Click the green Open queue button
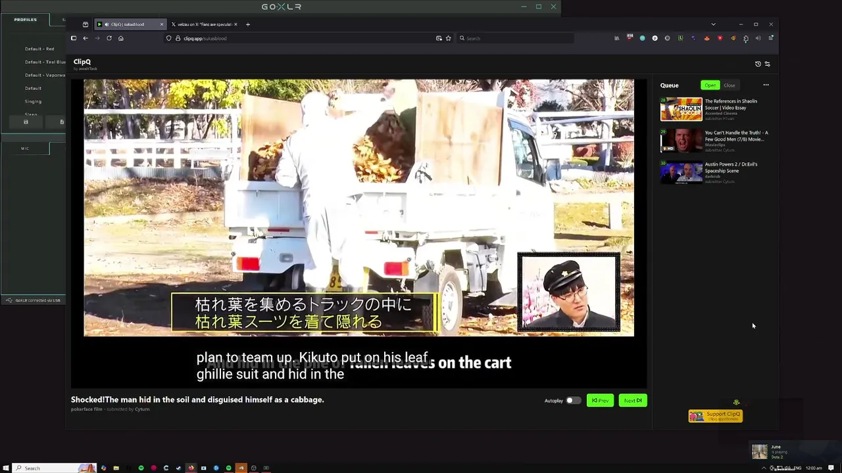842x473 pixels. click(x=710, y=85)
